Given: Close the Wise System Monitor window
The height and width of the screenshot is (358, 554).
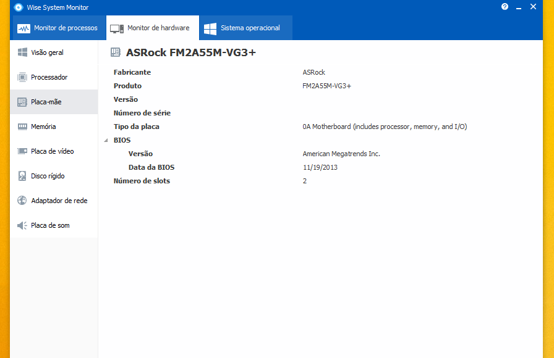Looking at the screenshot, I should [x=533, y=7].
